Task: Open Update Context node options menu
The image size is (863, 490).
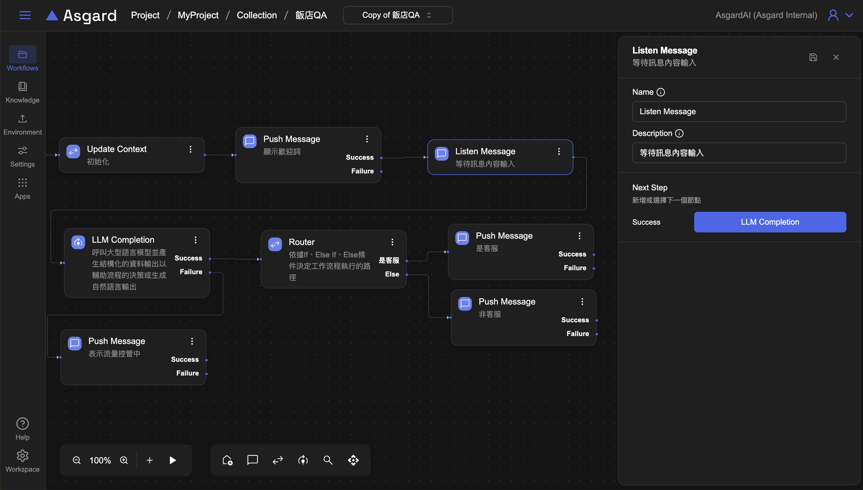Action: (x=191, y=149)
